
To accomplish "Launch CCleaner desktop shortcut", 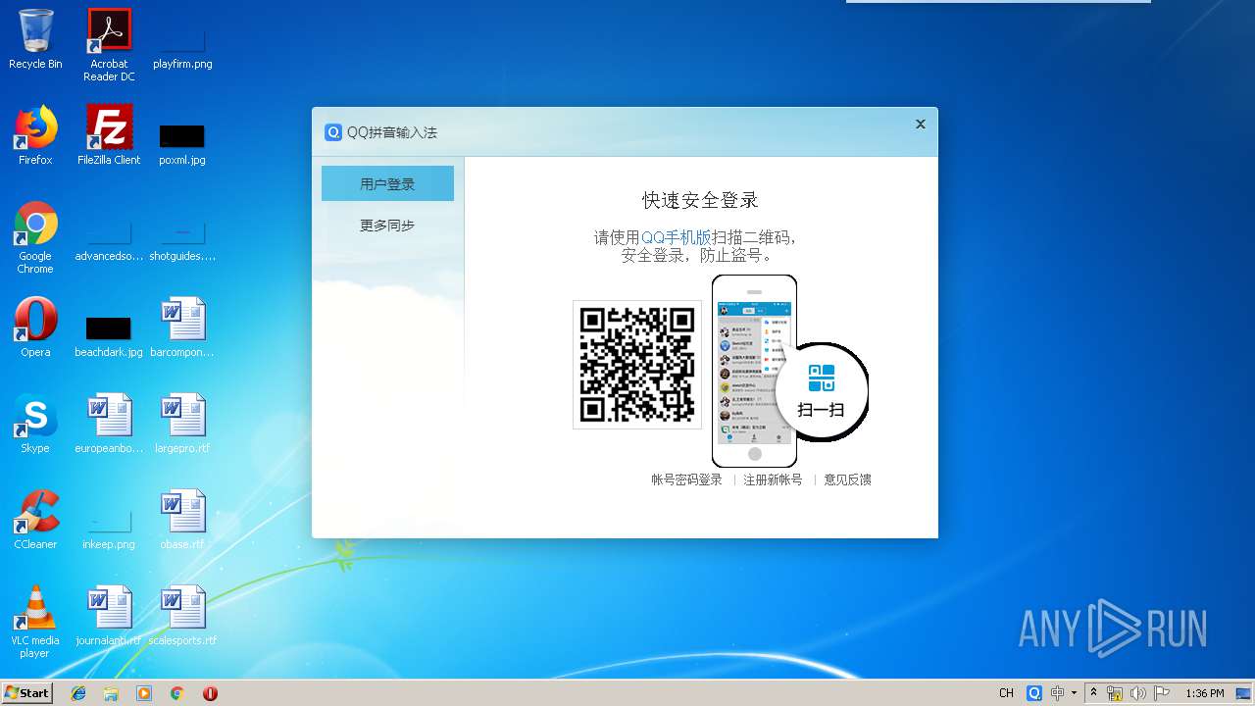I will (x=35, y=520).
